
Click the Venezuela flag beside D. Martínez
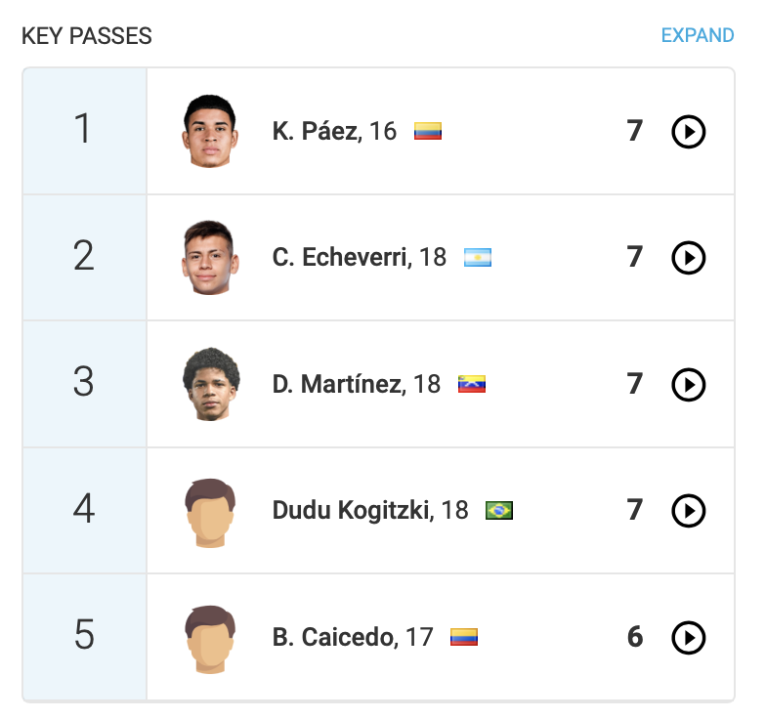point(472,385)
